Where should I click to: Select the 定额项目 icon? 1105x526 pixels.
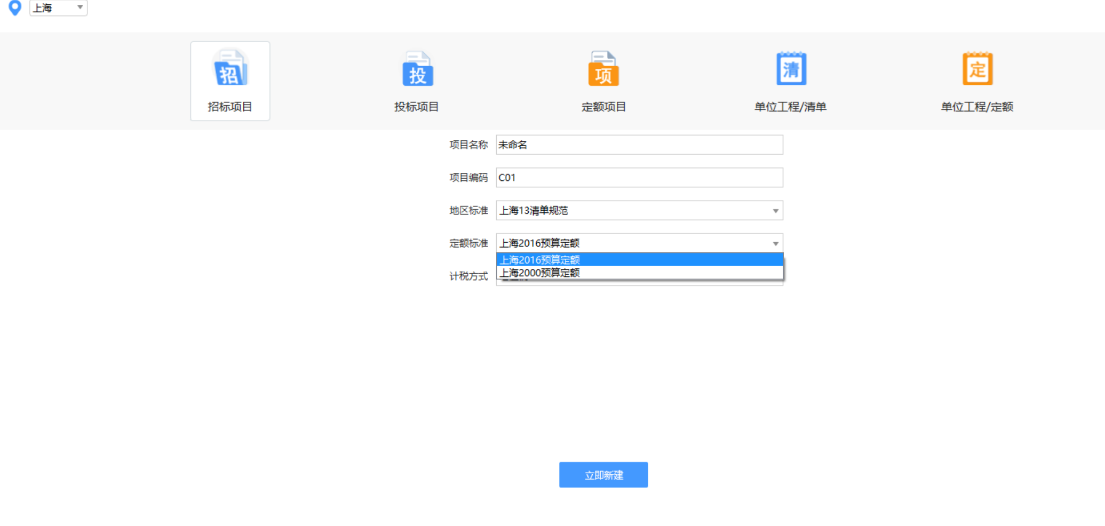point(603,68)
